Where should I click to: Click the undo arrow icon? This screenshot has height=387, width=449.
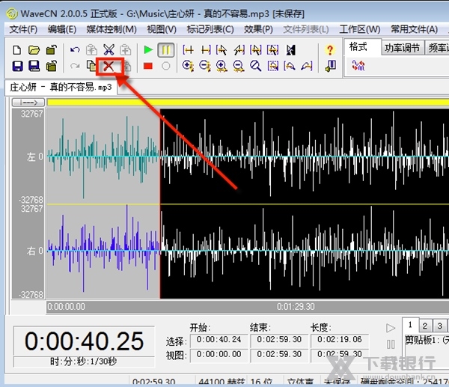pos(75,49)
